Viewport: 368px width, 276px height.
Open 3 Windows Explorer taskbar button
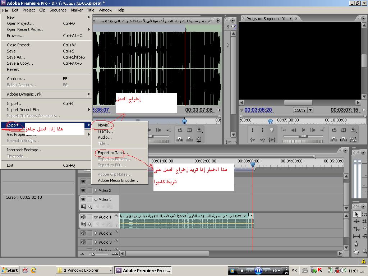tap(85, 270)
